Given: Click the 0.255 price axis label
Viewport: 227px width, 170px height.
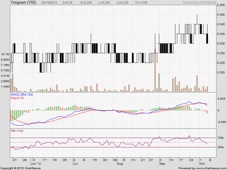Looking at the screenshot, I should coord(221,5).
